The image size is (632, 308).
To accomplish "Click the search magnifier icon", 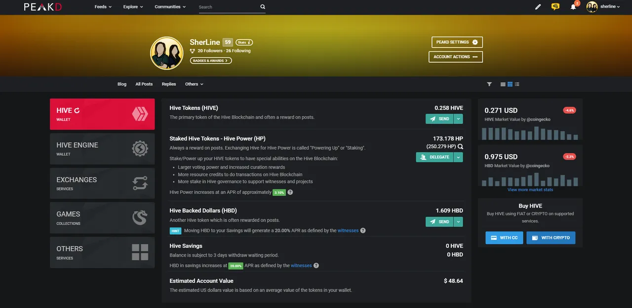I will (263, 7).
